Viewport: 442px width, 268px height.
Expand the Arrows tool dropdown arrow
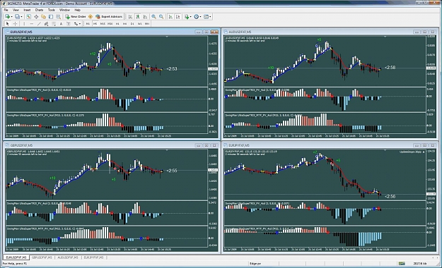coord(80,23)
